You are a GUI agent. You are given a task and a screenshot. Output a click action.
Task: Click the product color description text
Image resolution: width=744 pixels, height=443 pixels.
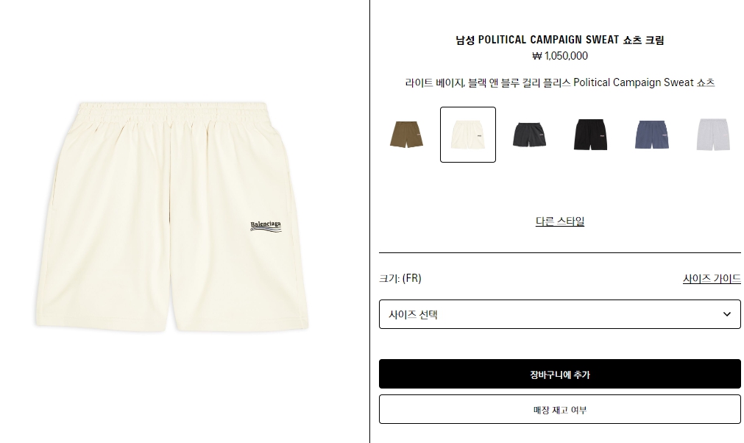(560, 82)
